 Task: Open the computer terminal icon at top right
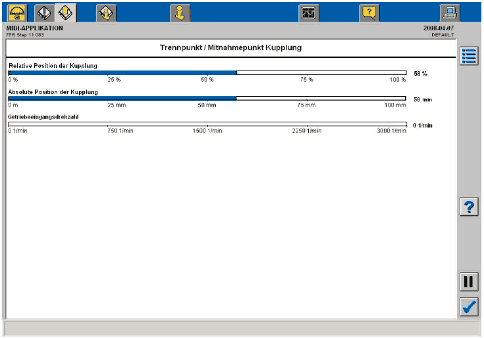click(449, 12)
